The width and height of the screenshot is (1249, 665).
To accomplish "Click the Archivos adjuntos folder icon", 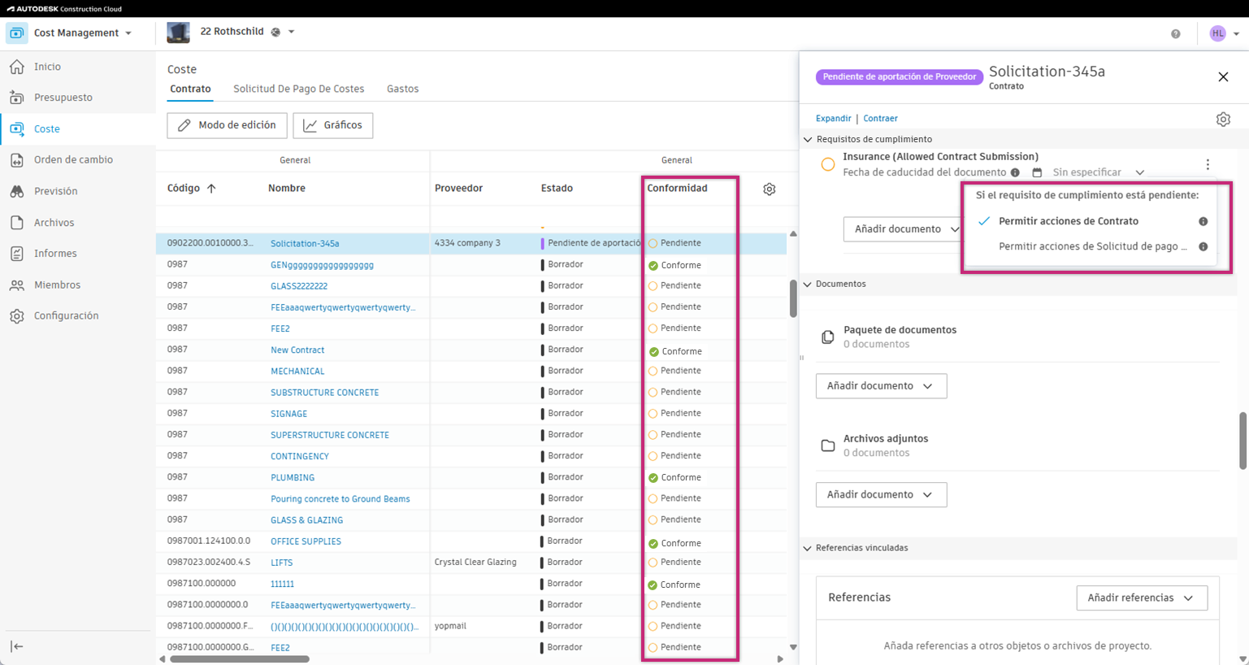I will point(827,446).
